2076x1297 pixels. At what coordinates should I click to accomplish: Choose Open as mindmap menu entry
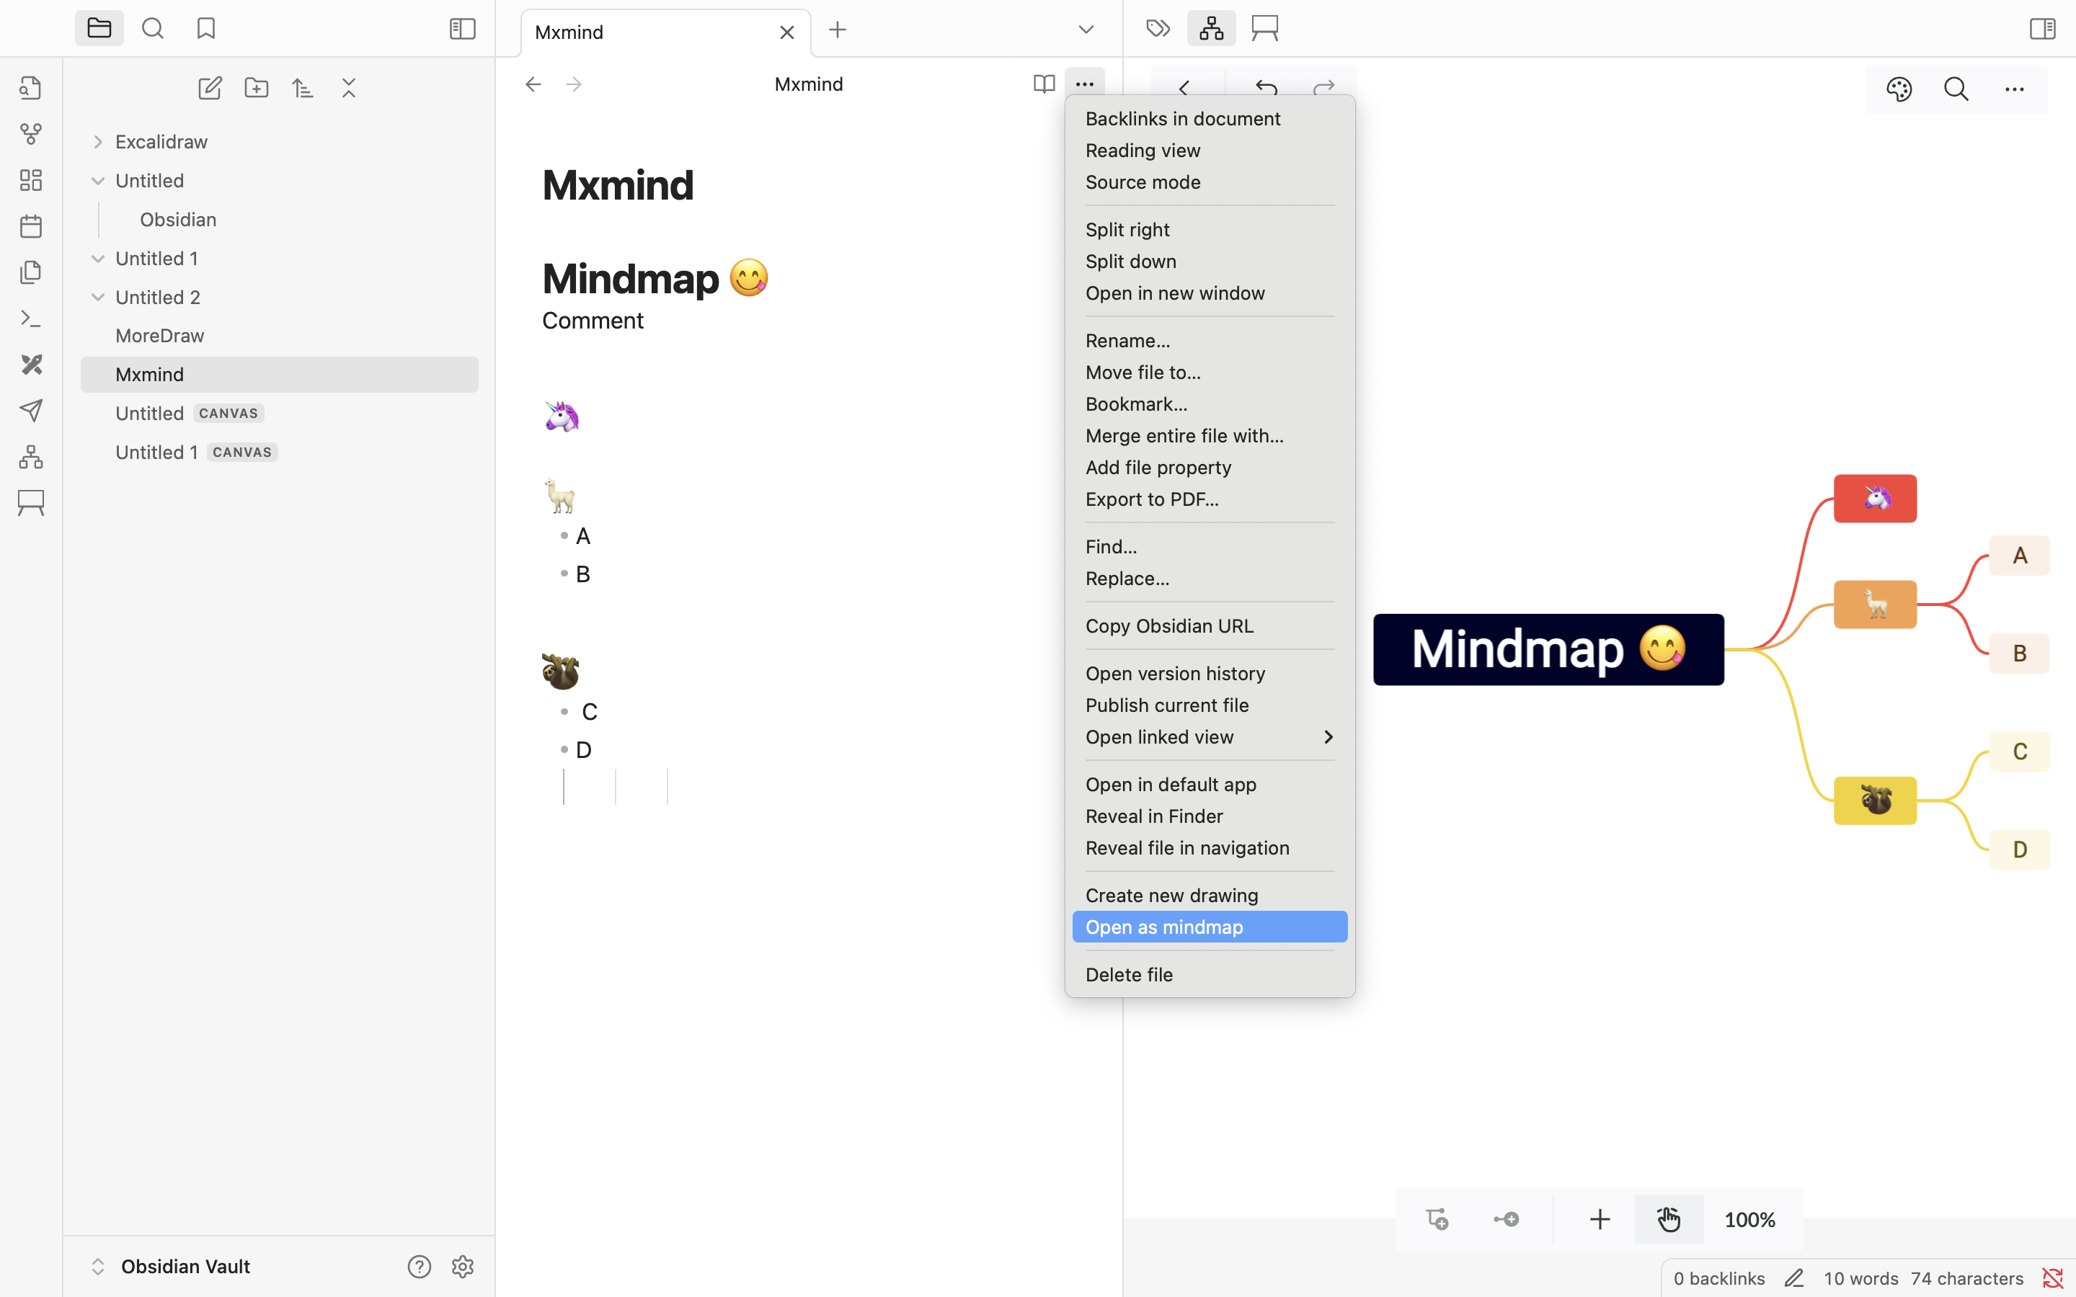pos(1164,927)
